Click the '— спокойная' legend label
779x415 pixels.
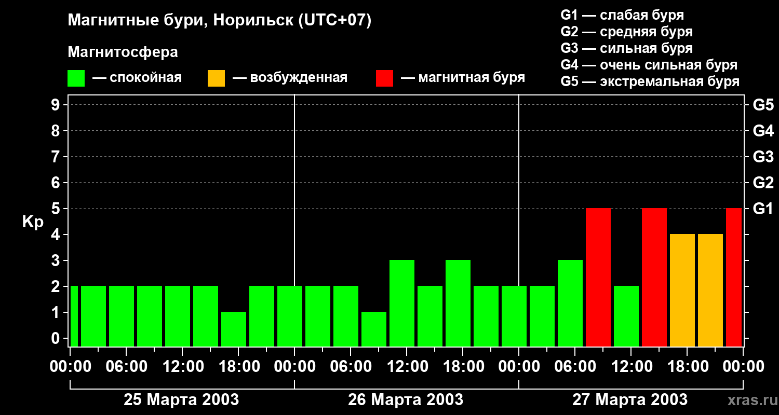tap(137, 78)
